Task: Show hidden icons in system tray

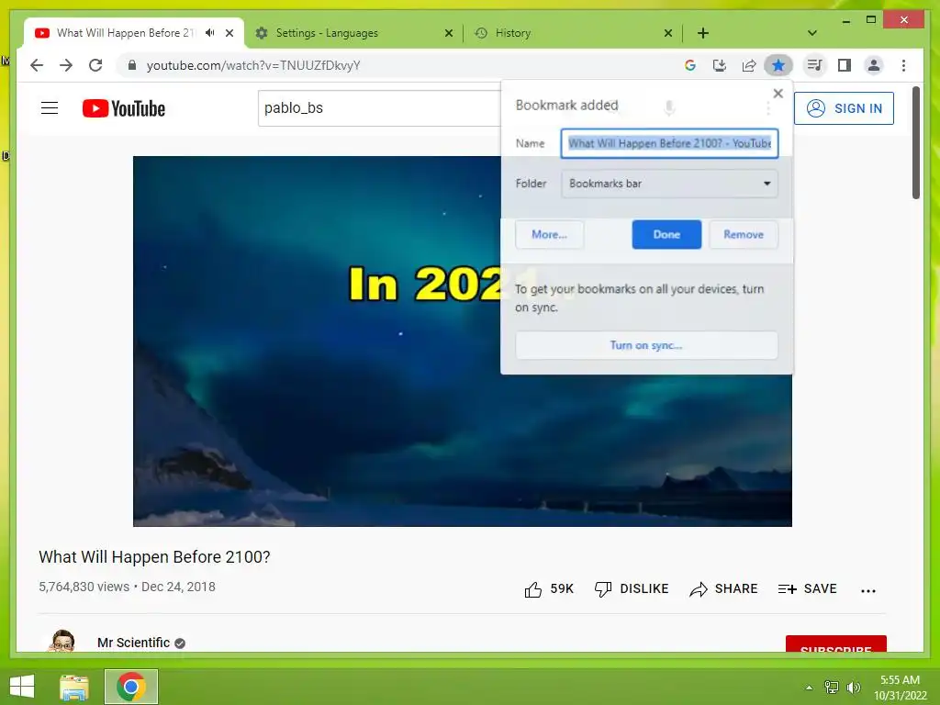Action: click(x=809, y=688)
